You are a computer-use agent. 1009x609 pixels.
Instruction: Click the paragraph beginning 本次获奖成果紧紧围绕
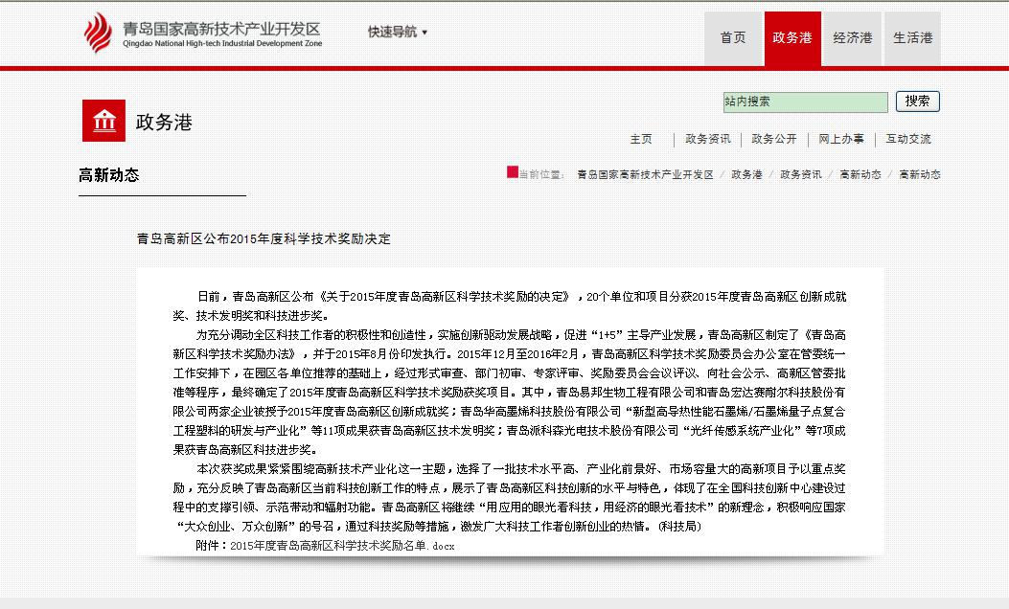[510, 498]
